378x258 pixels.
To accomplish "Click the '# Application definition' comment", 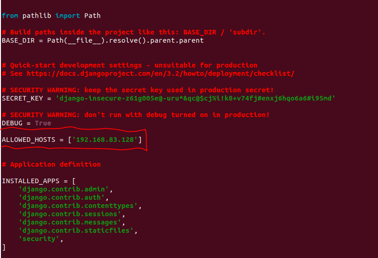I will click(x=51, y=164).
